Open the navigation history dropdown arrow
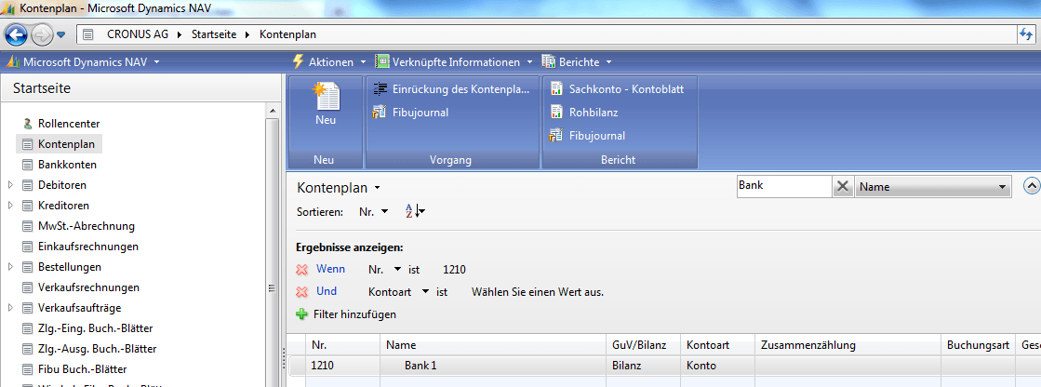This screenshot has width=1041, height=387. [x=61, y=34]
